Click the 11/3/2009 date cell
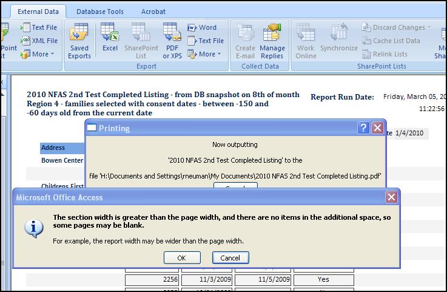The width and height of the screenshot is (447, 292). (207, 279)
